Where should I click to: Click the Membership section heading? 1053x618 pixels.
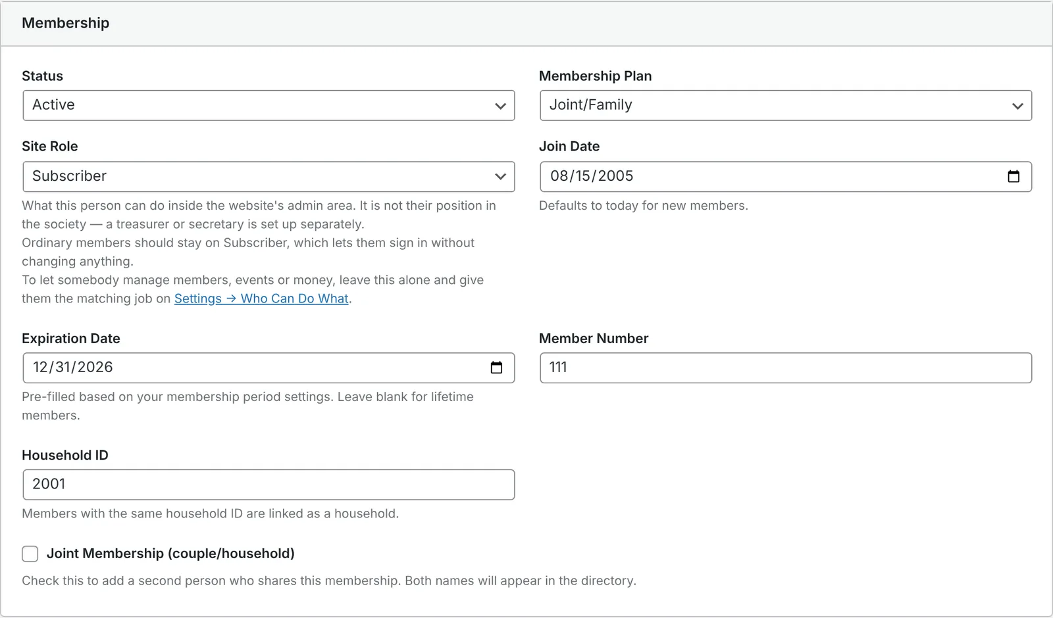click(66, 23)
